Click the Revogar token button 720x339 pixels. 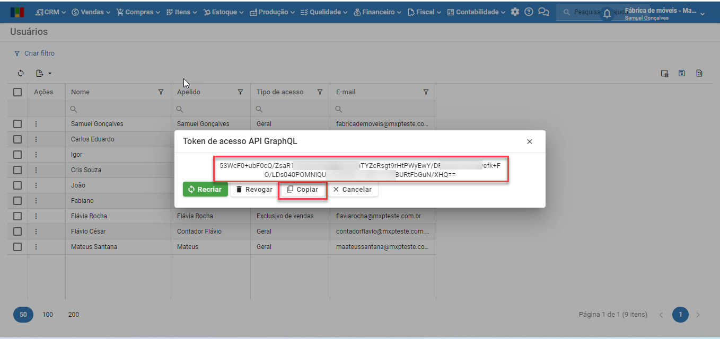click(x=253, y=189)
